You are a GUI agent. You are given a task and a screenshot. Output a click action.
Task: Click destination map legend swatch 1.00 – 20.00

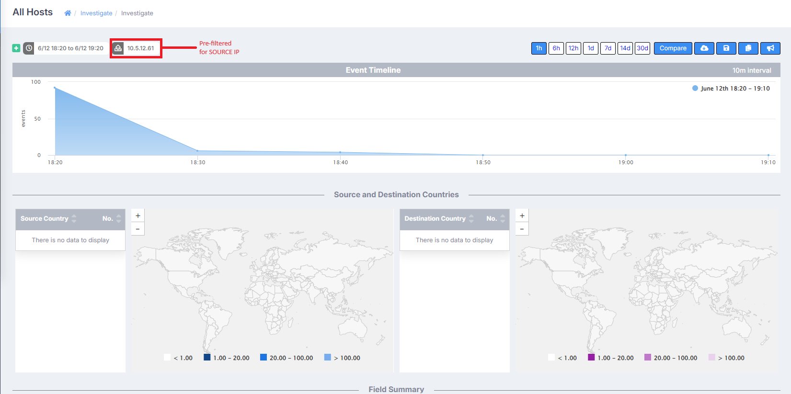point(591,357)
